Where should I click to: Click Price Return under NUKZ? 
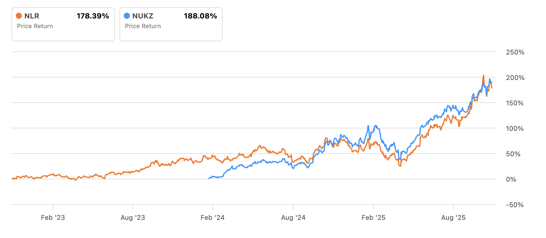click(143, 26)
